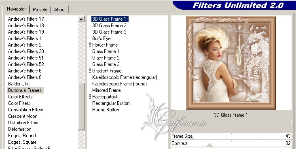Viewport: 296px width, 149px height.
Task: Click the category list scroll-up arrow
Action: 81,19
